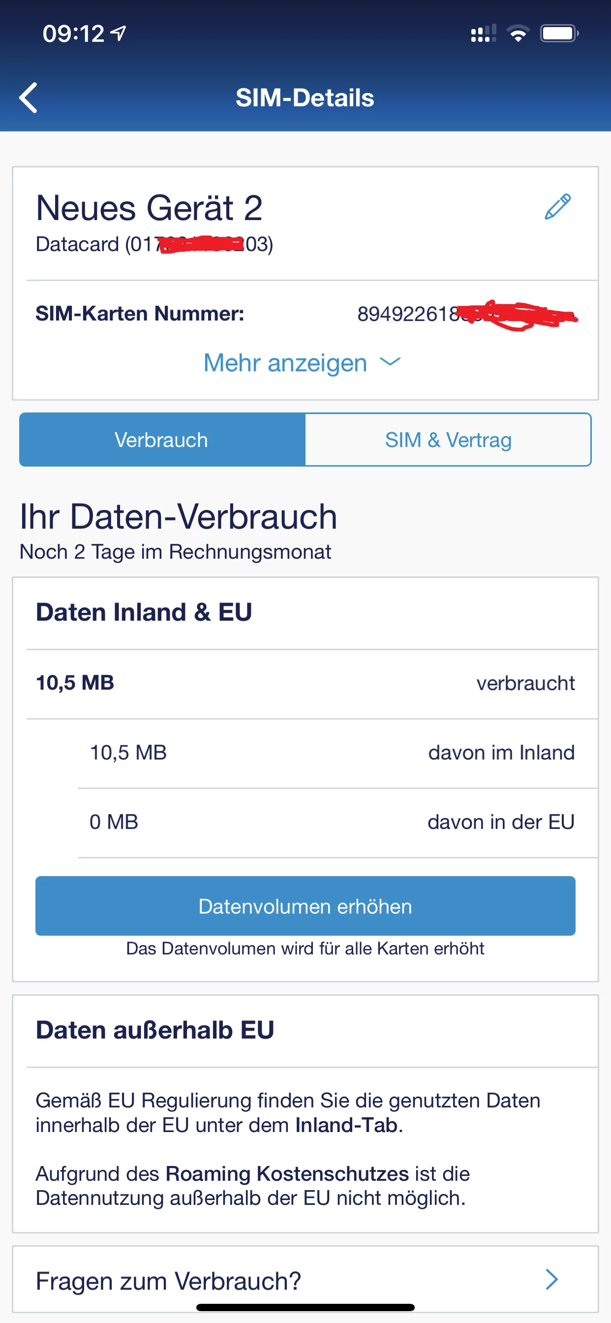The image size is (611, 1323).
Task: Tap the location arrow in status bar
Action: pyautogui.click(x=119, y=33)
